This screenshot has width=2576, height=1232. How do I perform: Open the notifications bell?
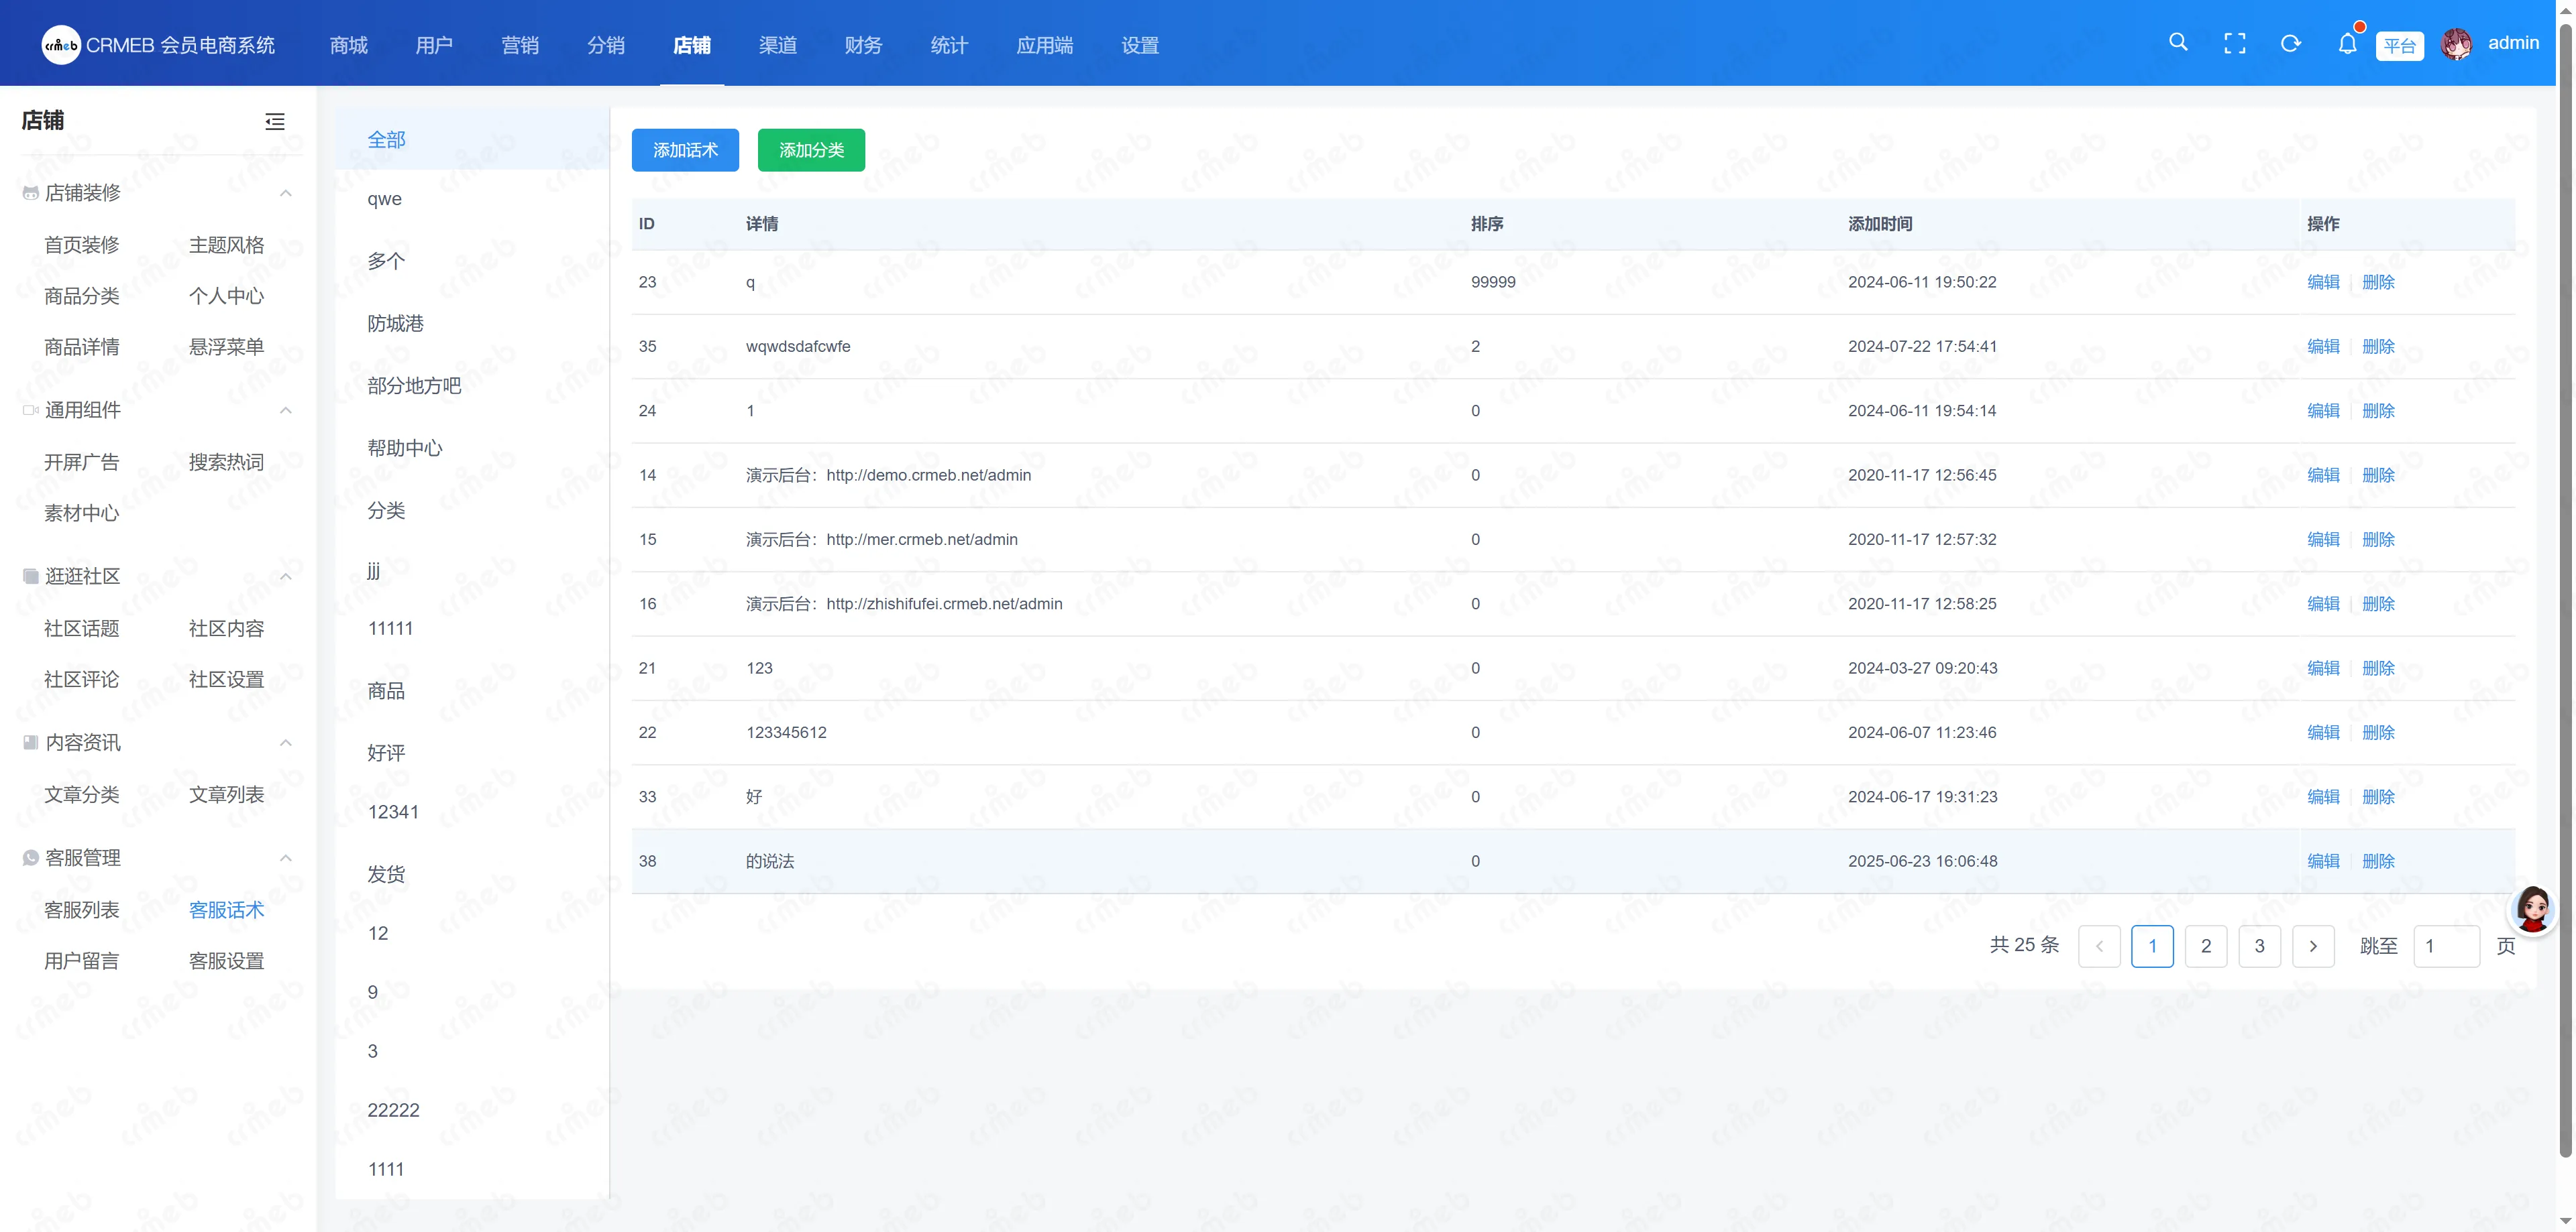pos(2347,44)
